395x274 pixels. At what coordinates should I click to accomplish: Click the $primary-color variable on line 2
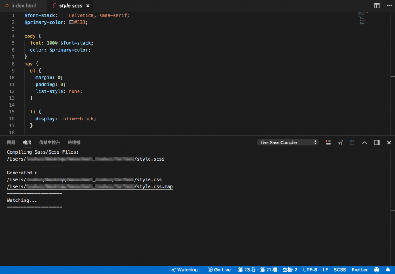[44, 22]
